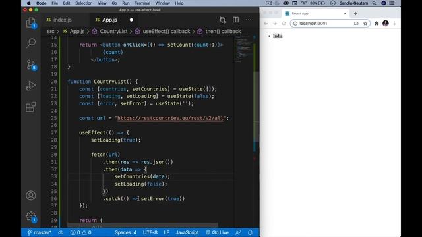Open the feedback icon in status bar

(x=238, y=232)
